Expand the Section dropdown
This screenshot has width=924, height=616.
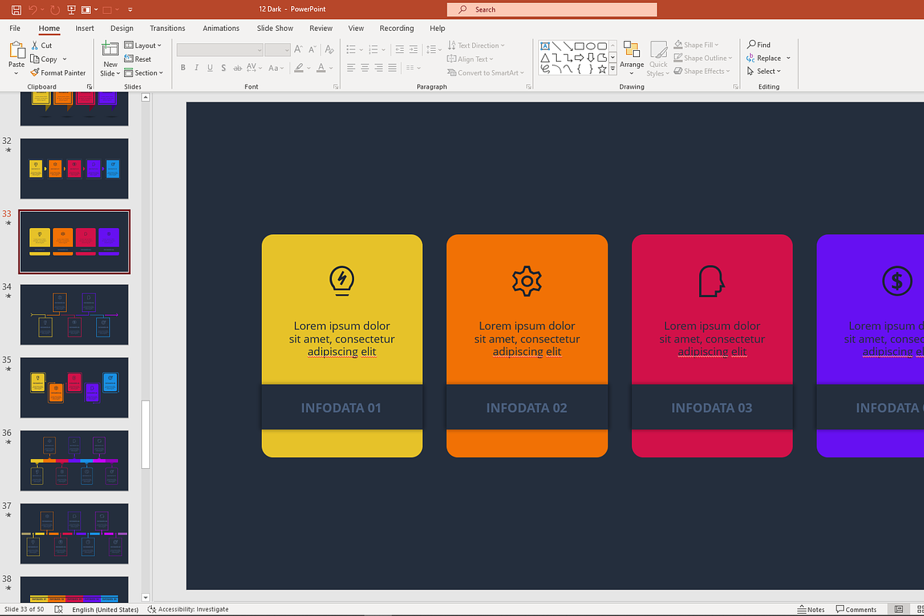tap(144, 73)
